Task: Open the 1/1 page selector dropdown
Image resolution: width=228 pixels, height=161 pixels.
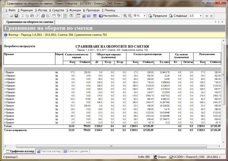Action: (x=201, y=16)
